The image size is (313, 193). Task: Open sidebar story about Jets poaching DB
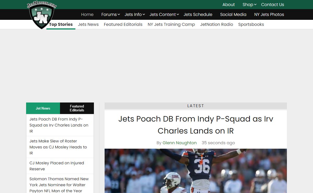click(59, 125)
